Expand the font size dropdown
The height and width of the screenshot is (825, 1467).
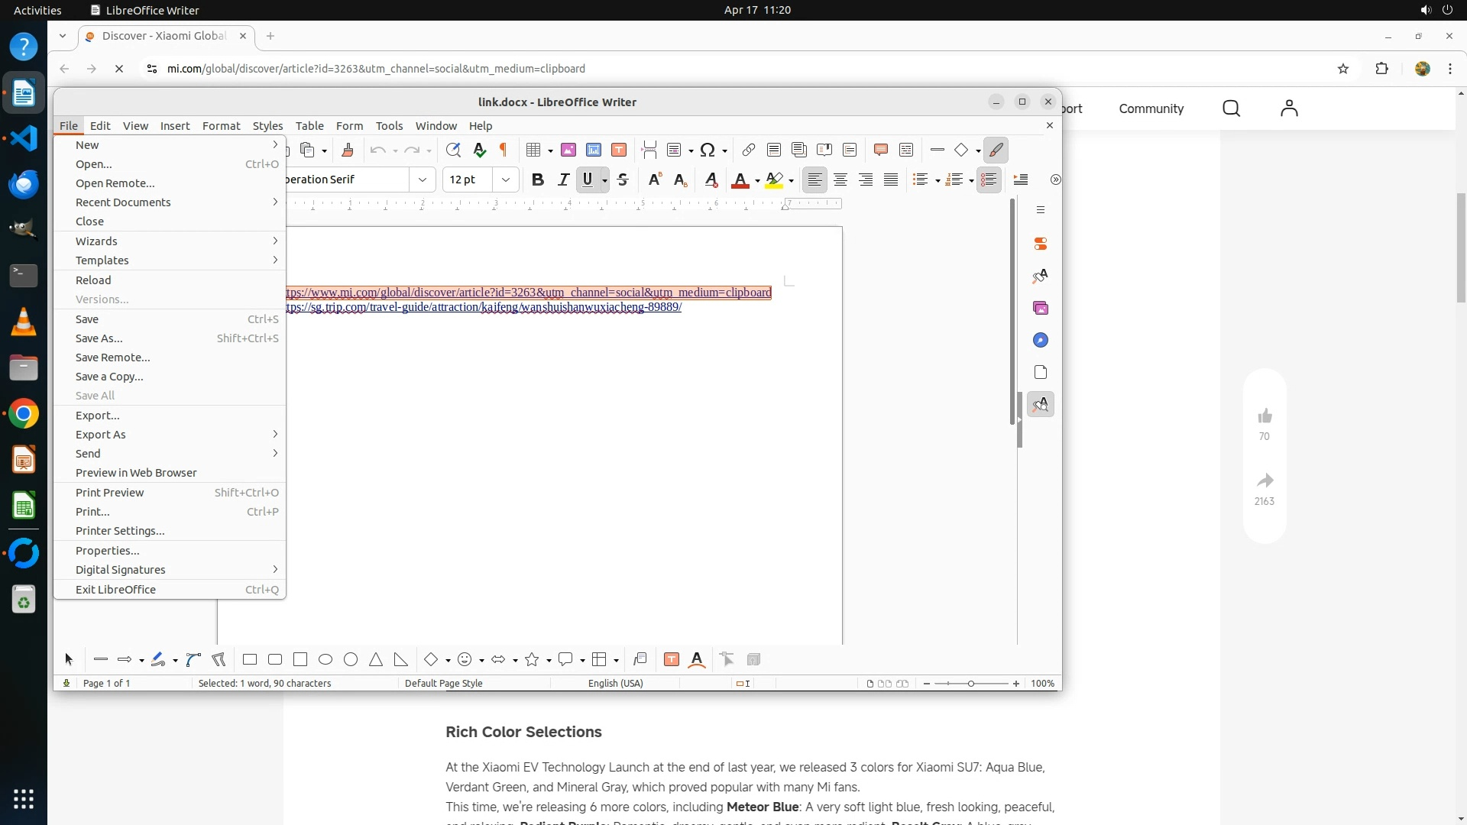505,180
